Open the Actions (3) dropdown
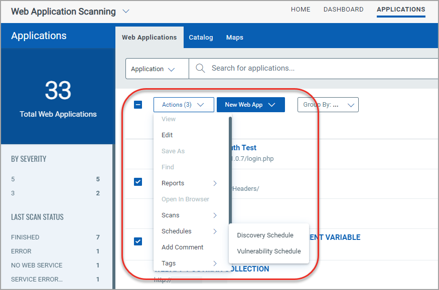Image resolution: width=439 pixels, height=290 pixels. [184, 105]
